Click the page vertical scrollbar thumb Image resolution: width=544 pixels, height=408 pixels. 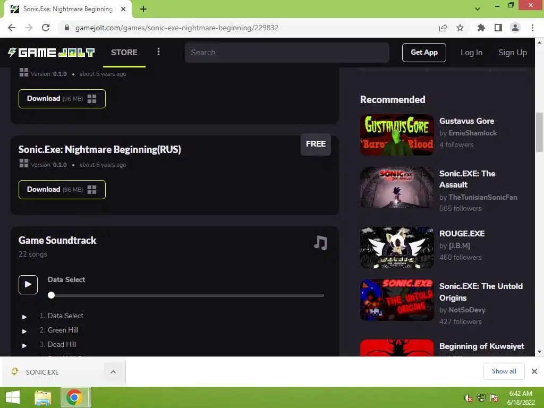539,132
